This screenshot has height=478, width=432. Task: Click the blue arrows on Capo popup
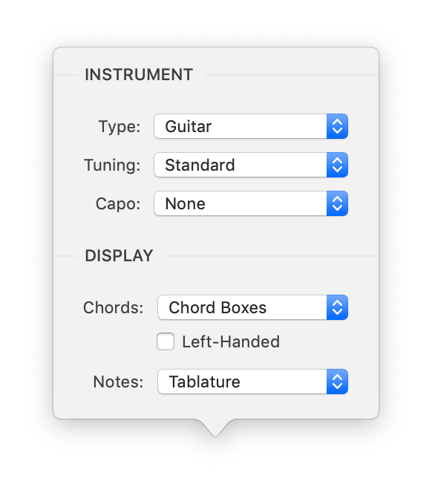pyautogui.click(x=337, y=203)
